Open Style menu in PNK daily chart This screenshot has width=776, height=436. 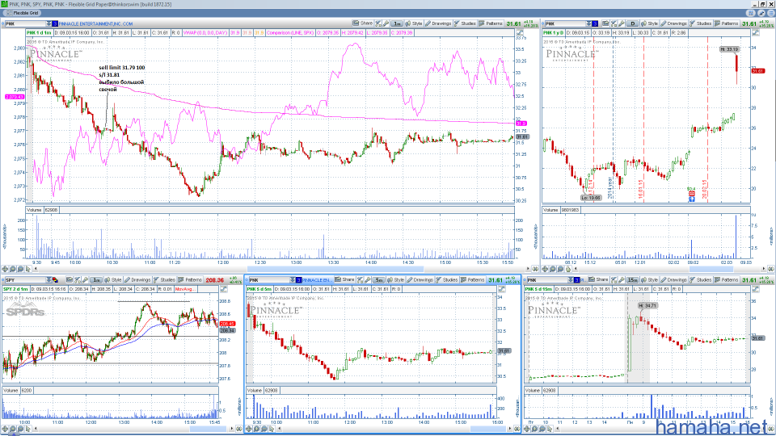click(x=649, y=23)
